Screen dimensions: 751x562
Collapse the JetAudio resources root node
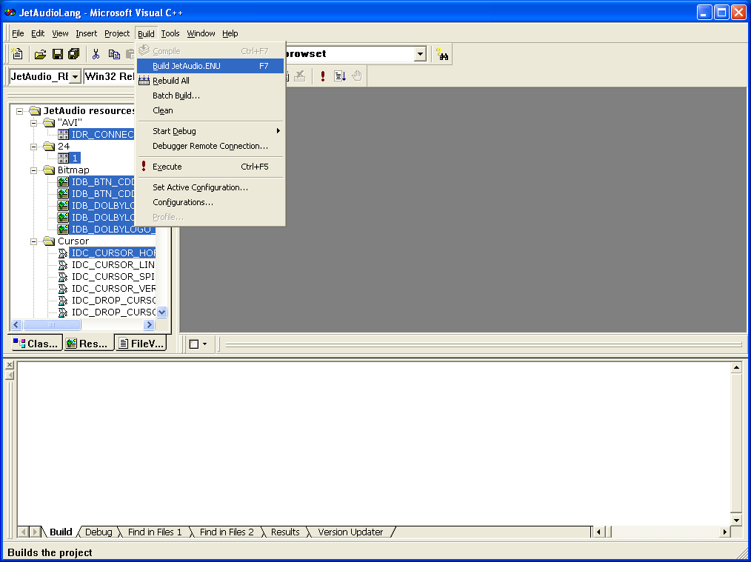pyautogui.click(x=20, y=111)
